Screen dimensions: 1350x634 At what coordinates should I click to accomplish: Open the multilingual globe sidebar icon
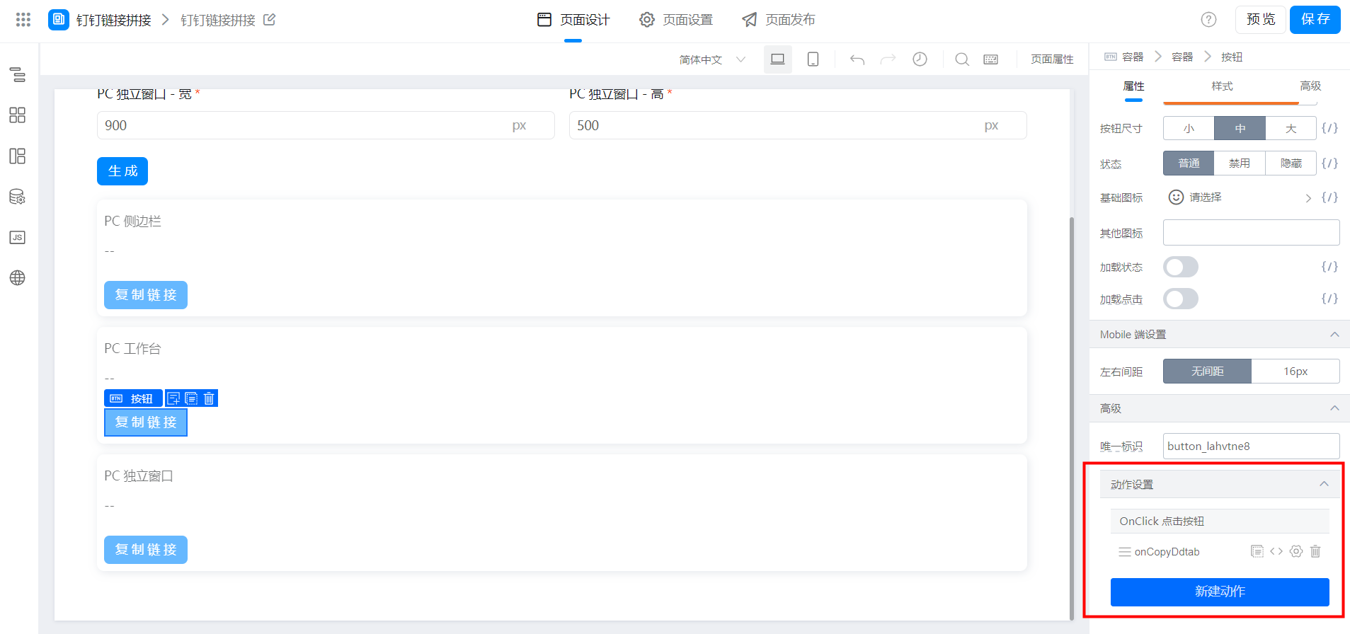point(18,278)
